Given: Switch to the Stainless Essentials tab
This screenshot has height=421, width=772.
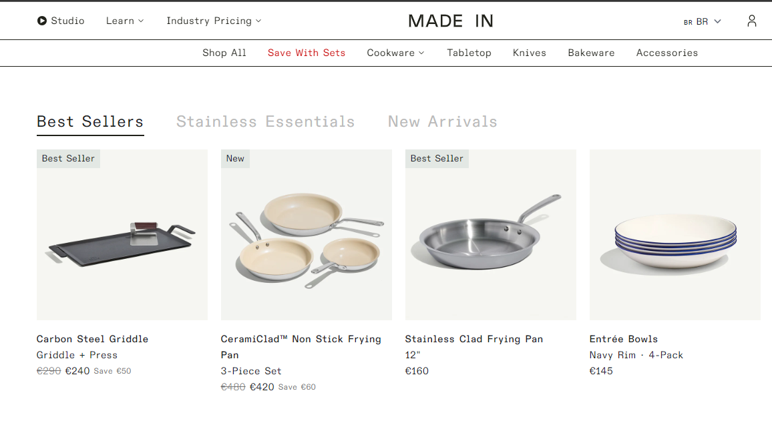Looking at the screenshot, I should (x=265, y=121).
